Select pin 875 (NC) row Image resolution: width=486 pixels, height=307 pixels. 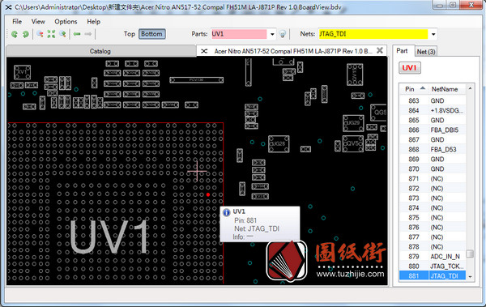pos(433,217)
